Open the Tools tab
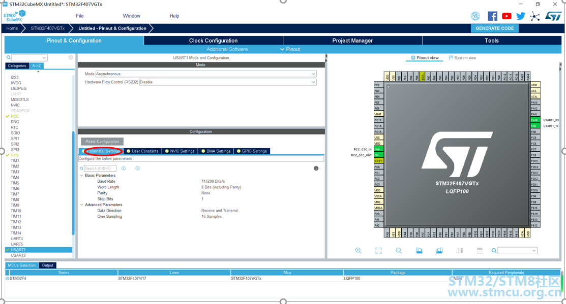Viewport: 566px width, 304px height. [x=492, y=40]
